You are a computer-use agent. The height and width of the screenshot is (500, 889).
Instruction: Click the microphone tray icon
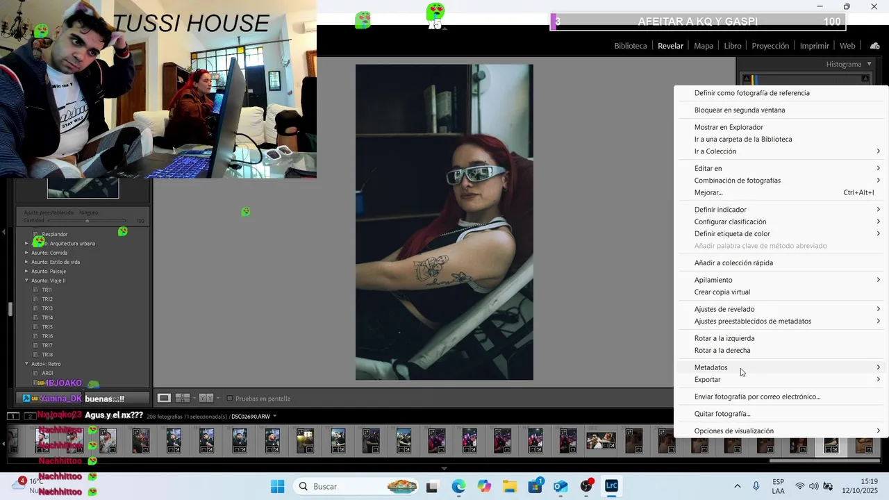click(x=756, y=486)
